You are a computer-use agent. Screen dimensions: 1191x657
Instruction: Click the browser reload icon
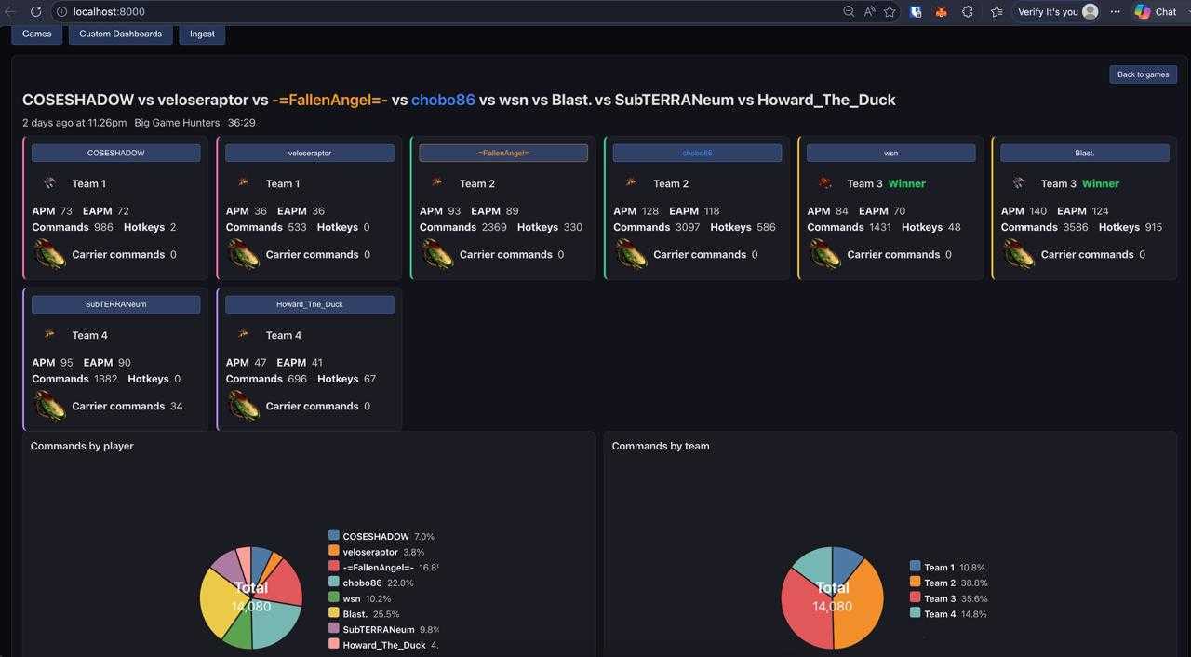click(x=35, y=12)
